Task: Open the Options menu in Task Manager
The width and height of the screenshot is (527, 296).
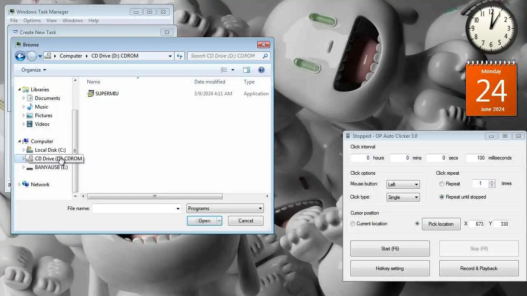Action: pos(32,21)
